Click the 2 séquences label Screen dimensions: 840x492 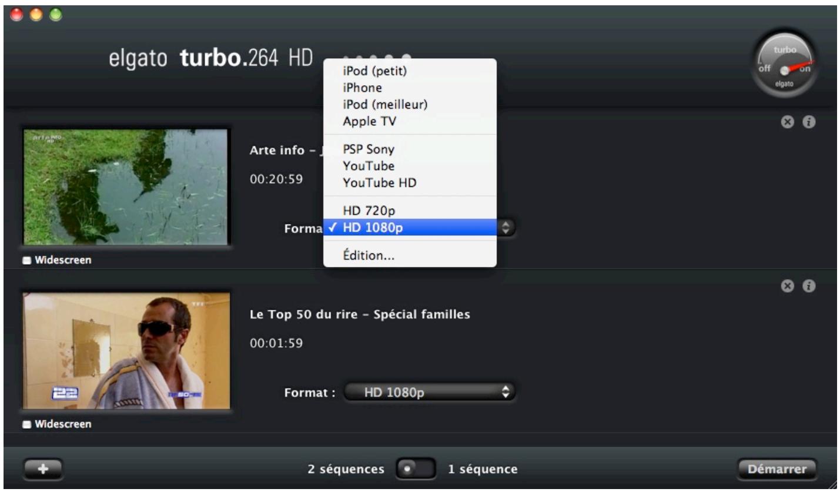[x=346, y=469]
